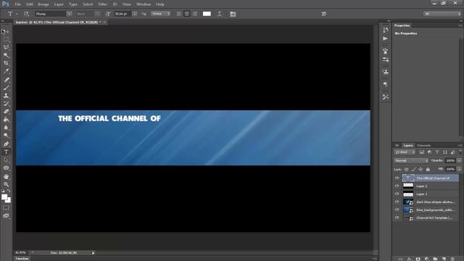Select the Blur tool

6,128
